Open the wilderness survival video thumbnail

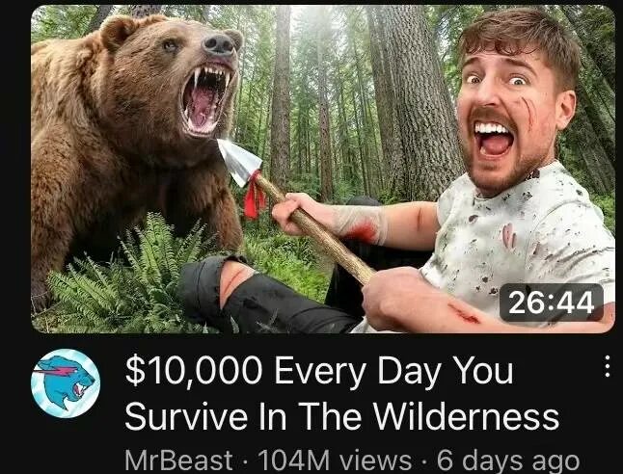pos(323,170)
